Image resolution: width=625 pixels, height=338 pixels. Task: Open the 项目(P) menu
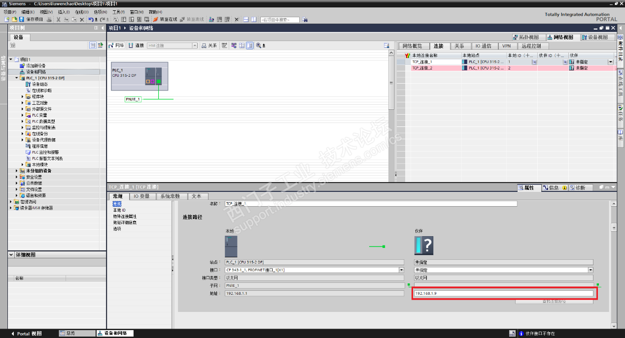pos(10,12)
